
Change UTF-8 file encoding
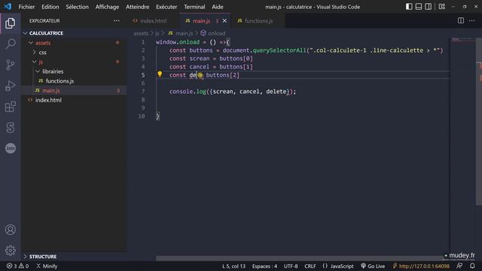[x=291, y=266]
